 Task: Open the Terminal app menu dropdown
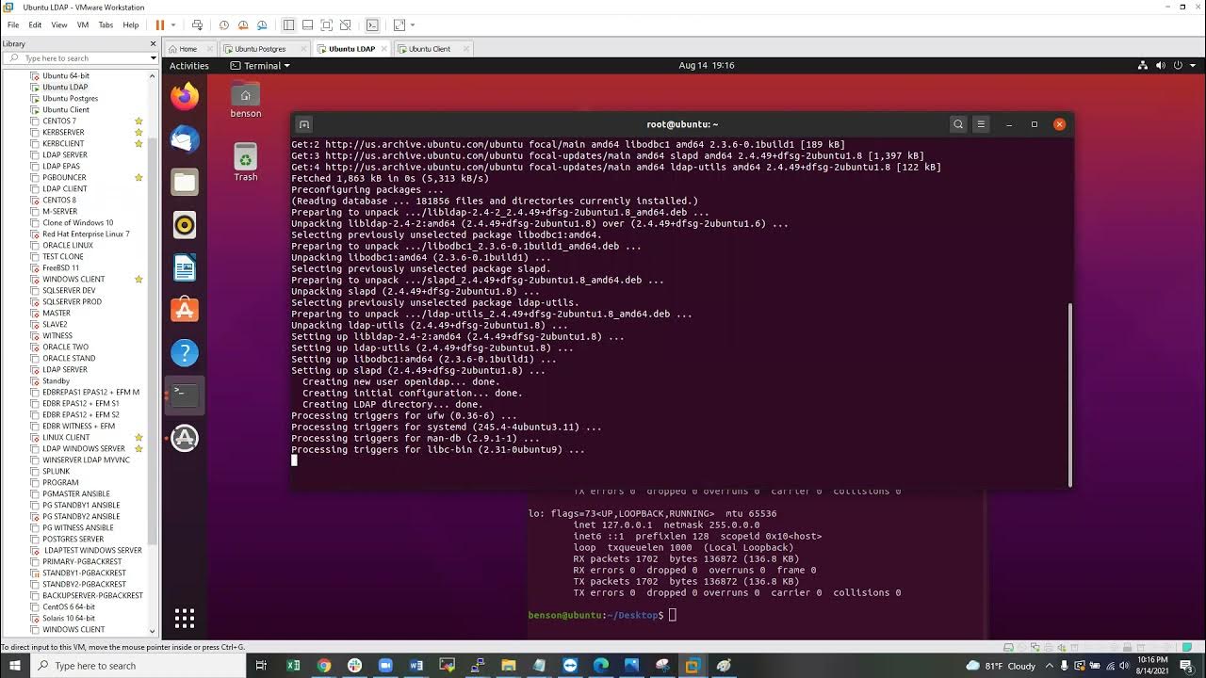(x=261, y=66)
